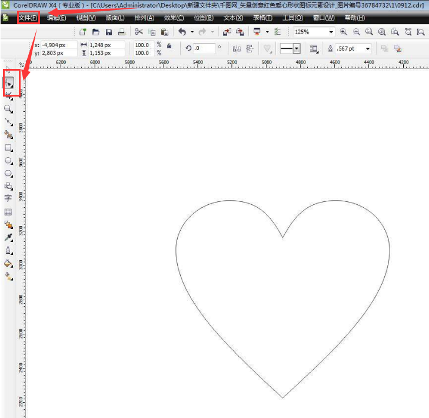Save the document with floppy icon
Image resolution: width=429 pixels, height=418 pixels.
pyautogui.click(x=109, y=32)
